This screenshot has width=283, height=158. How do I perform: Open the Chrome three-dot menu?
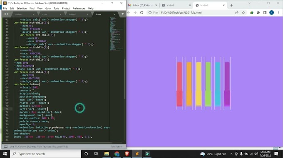point(278,12)
